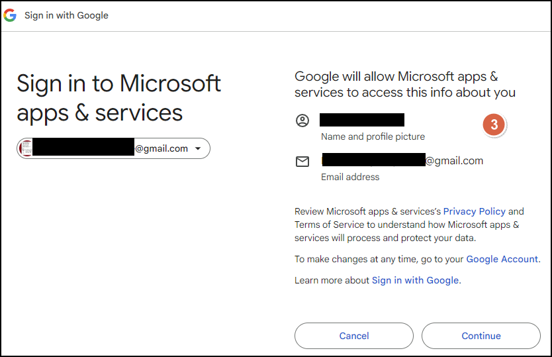Click the Continue button
This screenshot has width=552, height=357.
click(481, 336)
